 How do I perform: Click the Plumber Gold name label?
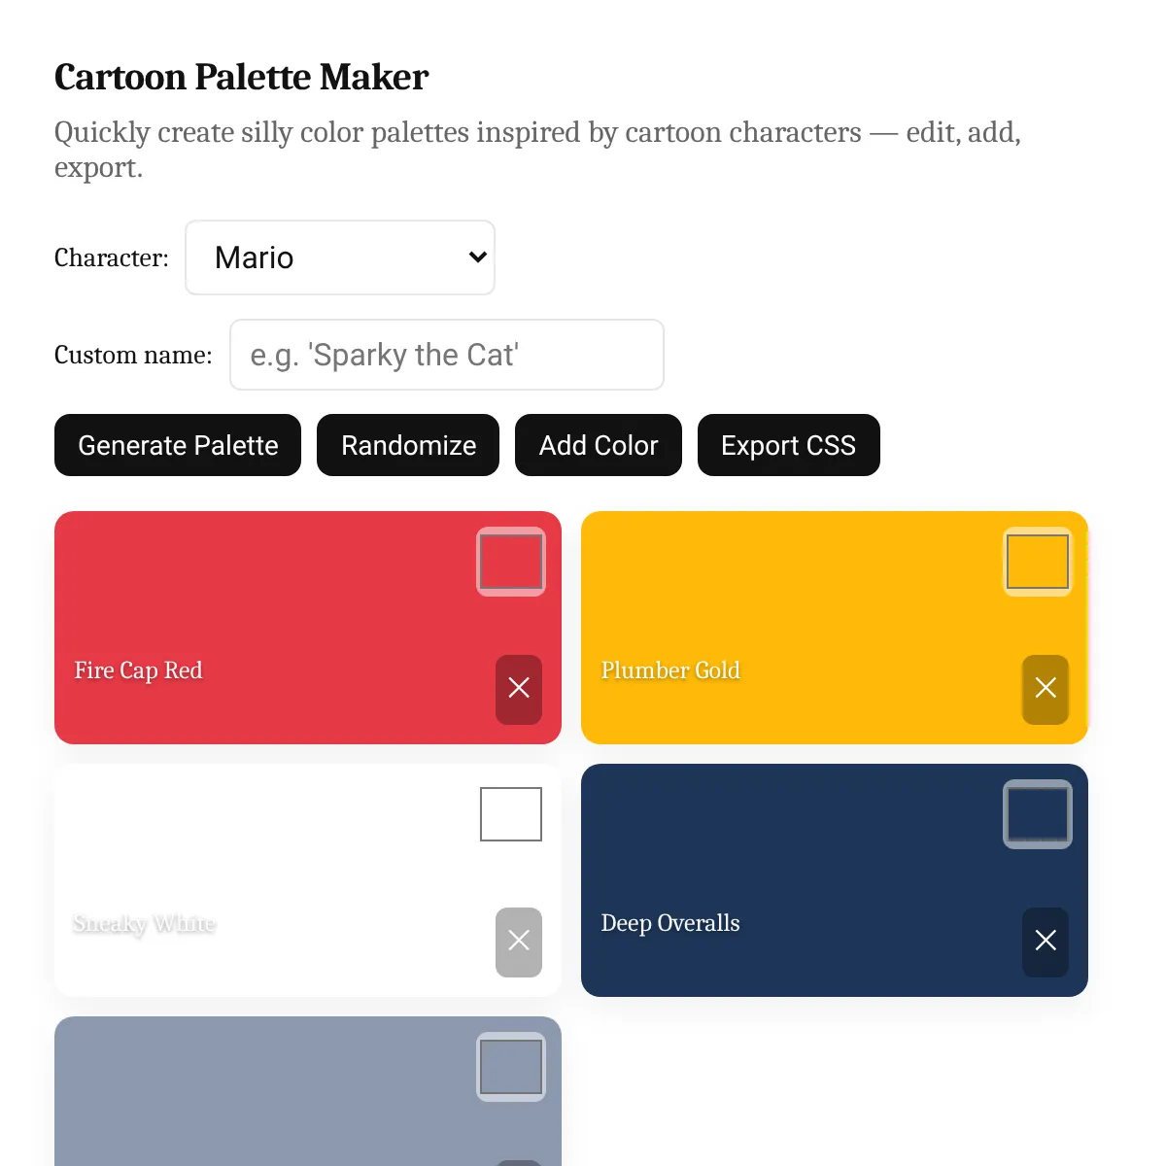coord(670,670)
